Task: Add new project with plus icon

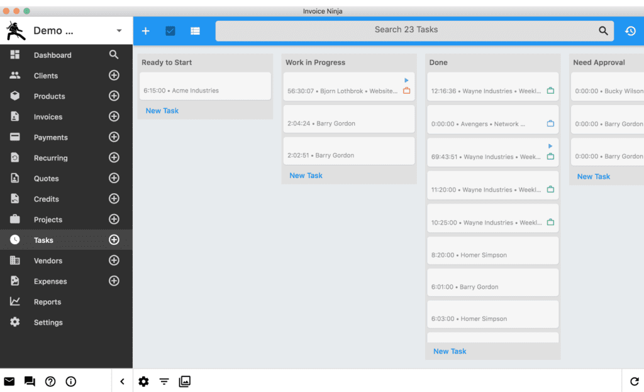Action: (114, 219)
